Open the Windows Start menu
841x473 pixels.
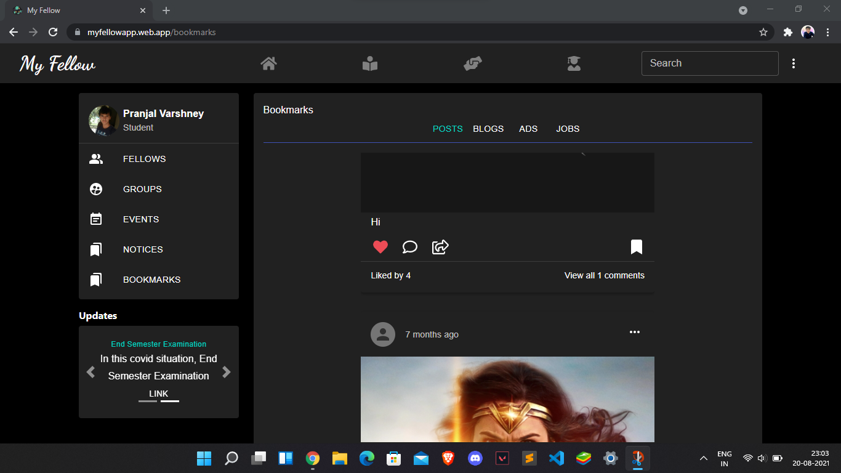point(204,458)
